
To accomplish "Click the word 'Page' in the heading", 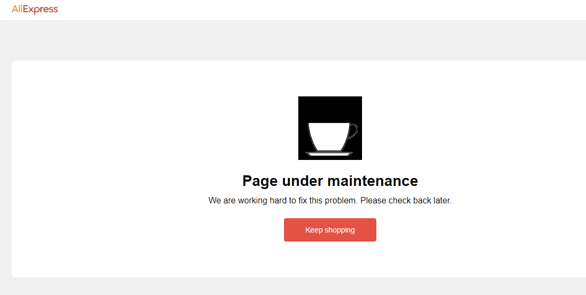I will coord(260,181).
